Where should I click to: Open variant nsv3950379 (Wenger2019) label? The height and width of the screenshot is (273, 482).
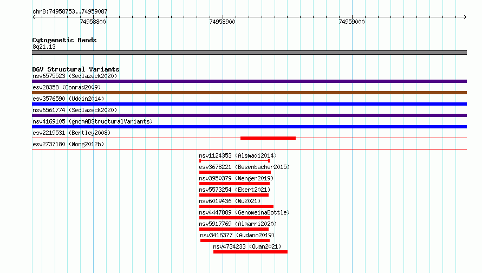[x=236, y=178]
